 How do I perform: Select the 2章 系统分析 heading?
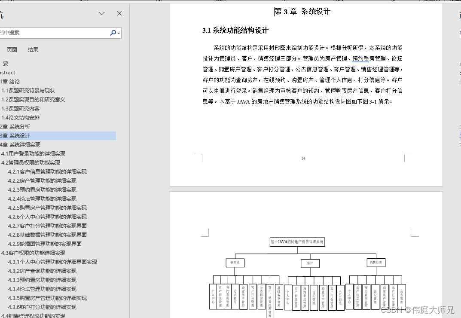[x=15, y=126]
